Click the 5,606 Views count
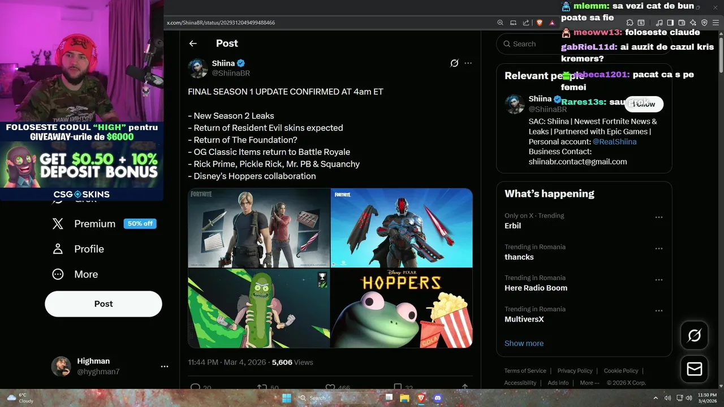The image size is (724, 407). click(292, 362)
